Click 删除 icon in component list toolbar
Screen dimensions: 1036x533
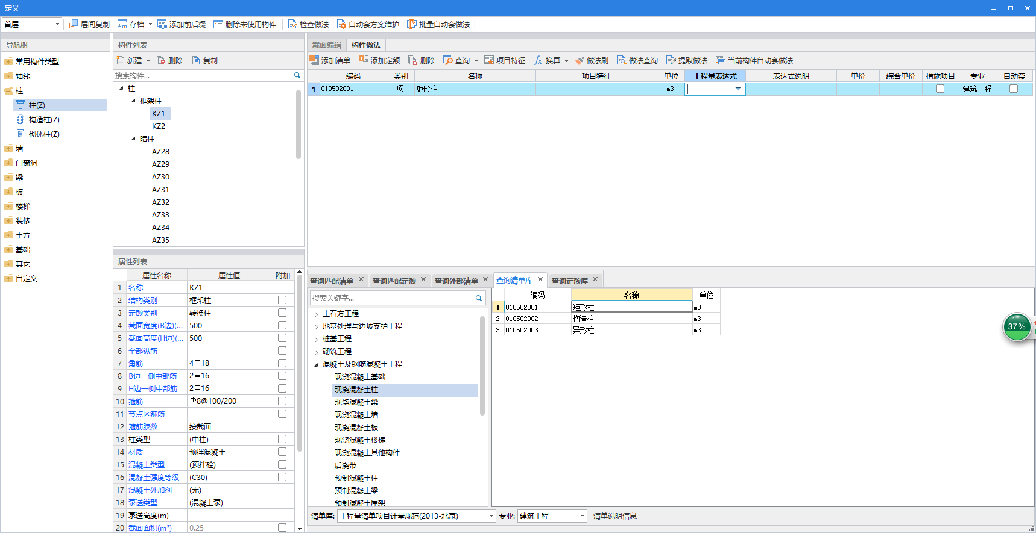[161, 60]
